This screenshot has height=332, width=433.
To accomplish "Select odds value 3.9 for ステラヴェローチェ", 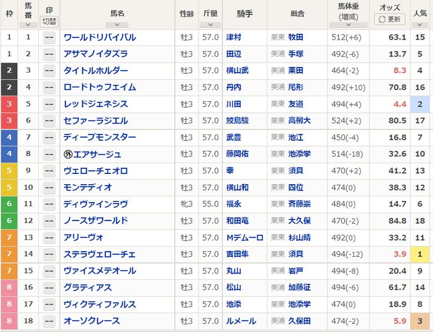I will coord(400,254).
